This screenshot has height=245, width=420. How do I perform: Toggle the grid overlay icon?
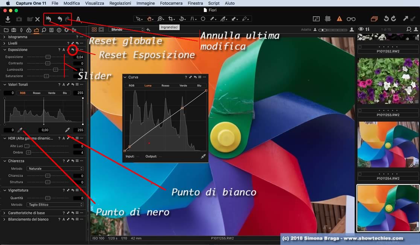[328, 19]
